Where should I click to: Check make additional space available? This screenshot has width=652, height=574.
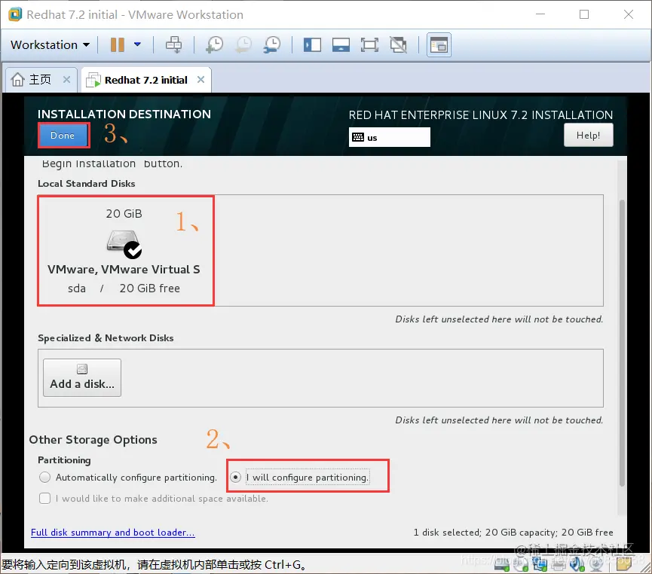[153, 499]
